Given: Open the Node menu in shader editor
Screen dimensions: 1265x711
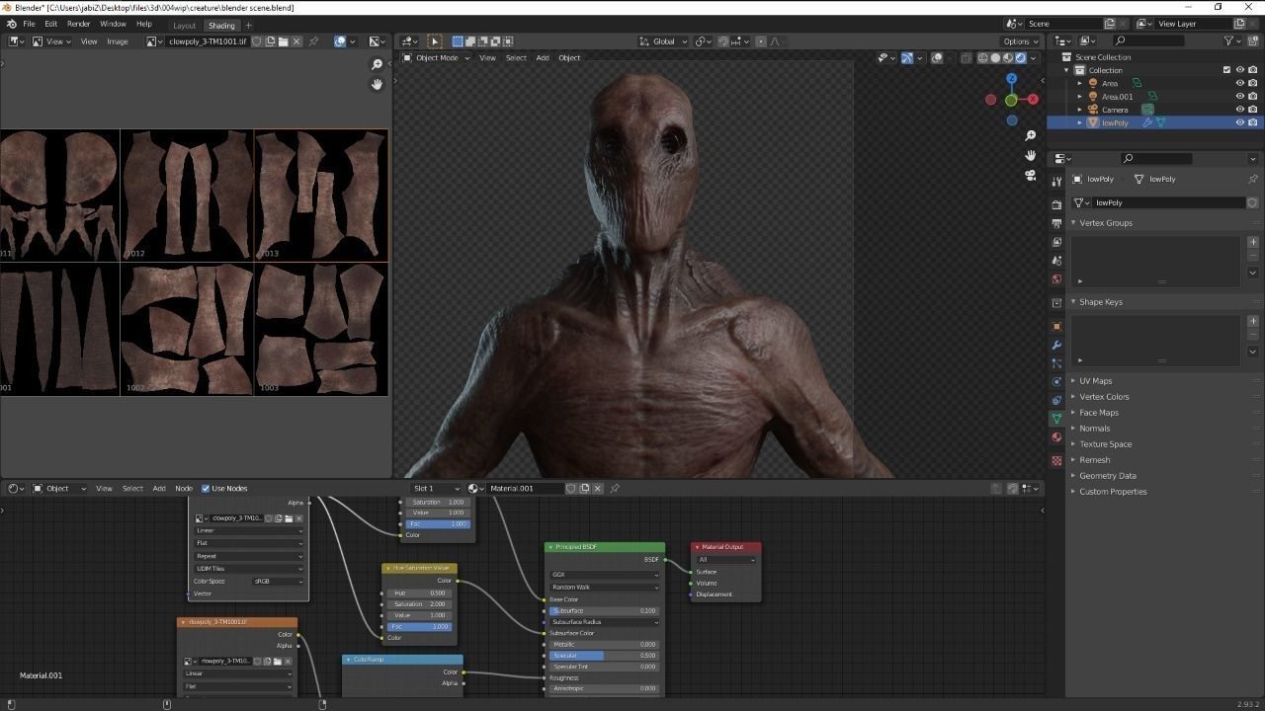Looking at the screenshot, I should (x=184, y=488).
